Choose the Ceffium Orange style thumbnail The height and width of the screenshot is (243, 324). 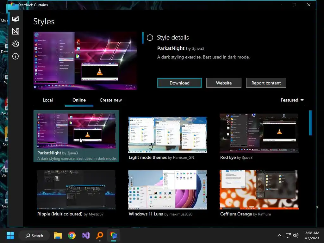click(x=259, y=190)
